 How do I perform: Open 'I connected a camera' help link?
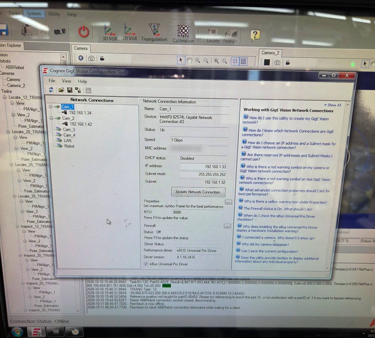(278, 237)
